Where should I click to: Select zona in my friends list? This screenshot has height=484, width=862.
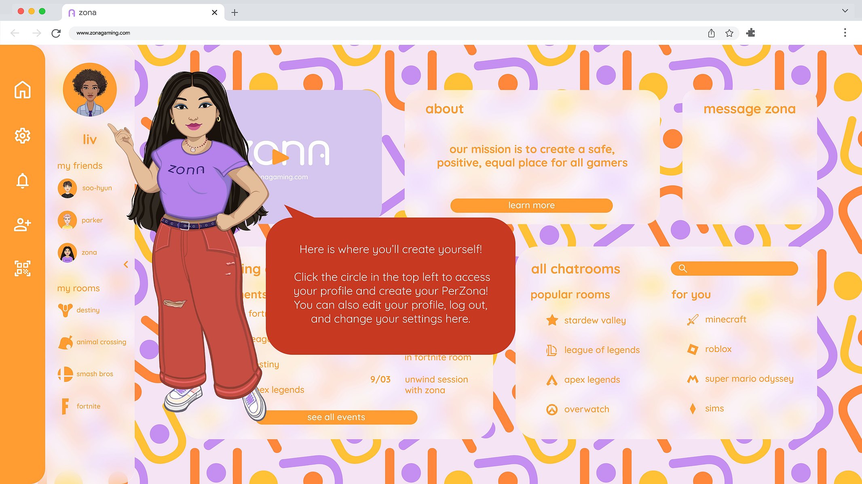(89, 253)
